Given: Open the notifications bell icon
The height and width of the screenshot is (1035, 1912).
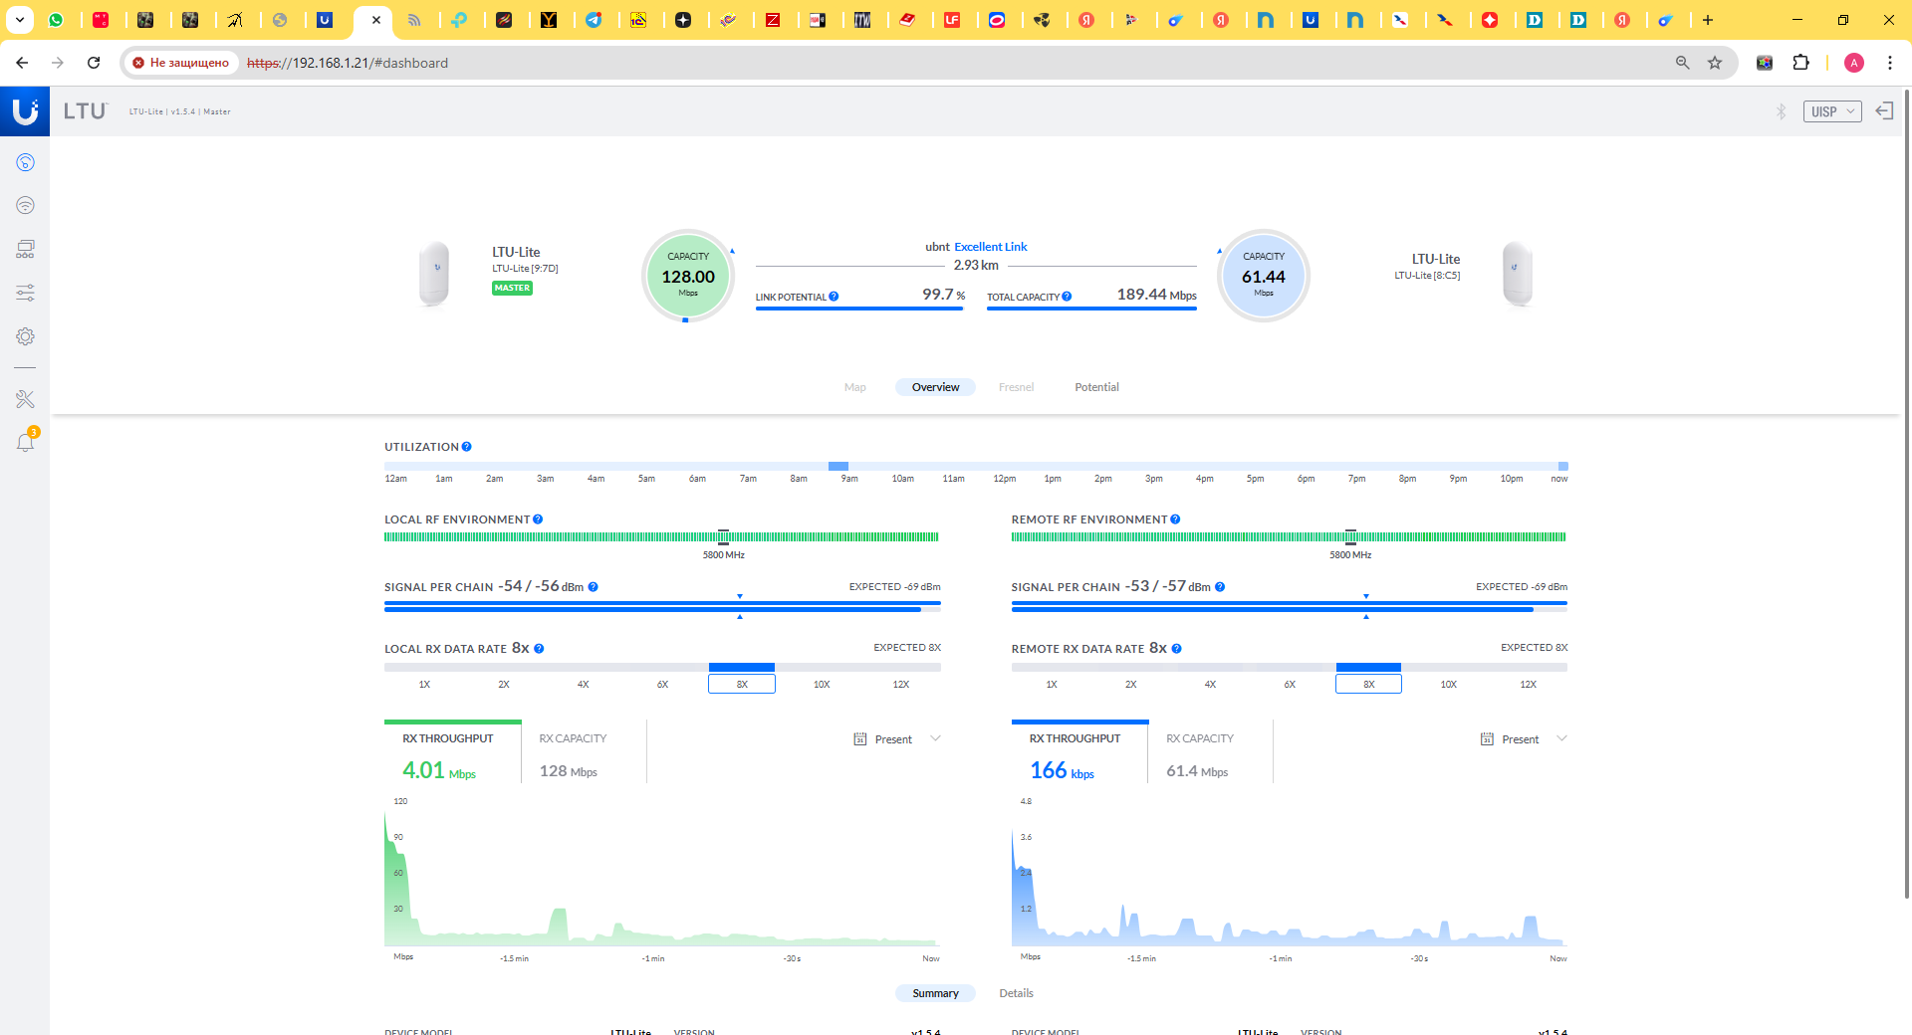Looking at the screenshot, I should [25, 442].
